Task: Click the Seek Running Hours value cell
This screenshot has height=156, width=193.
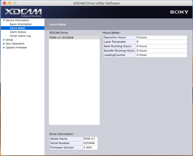Action: 162,46
